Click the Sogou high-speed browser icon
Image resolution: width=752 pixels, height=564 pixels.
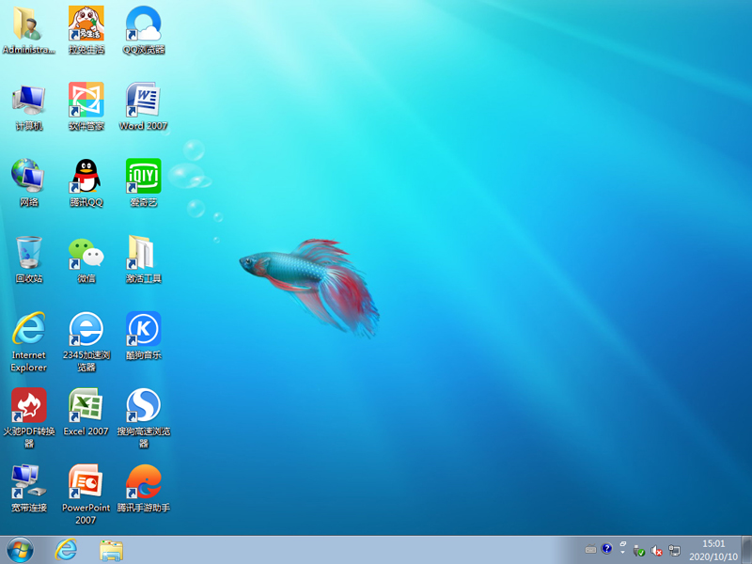click(x=143, y=406)
